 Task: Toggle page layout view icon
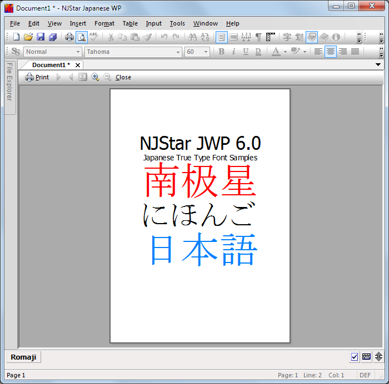click(x=222, y=37)
